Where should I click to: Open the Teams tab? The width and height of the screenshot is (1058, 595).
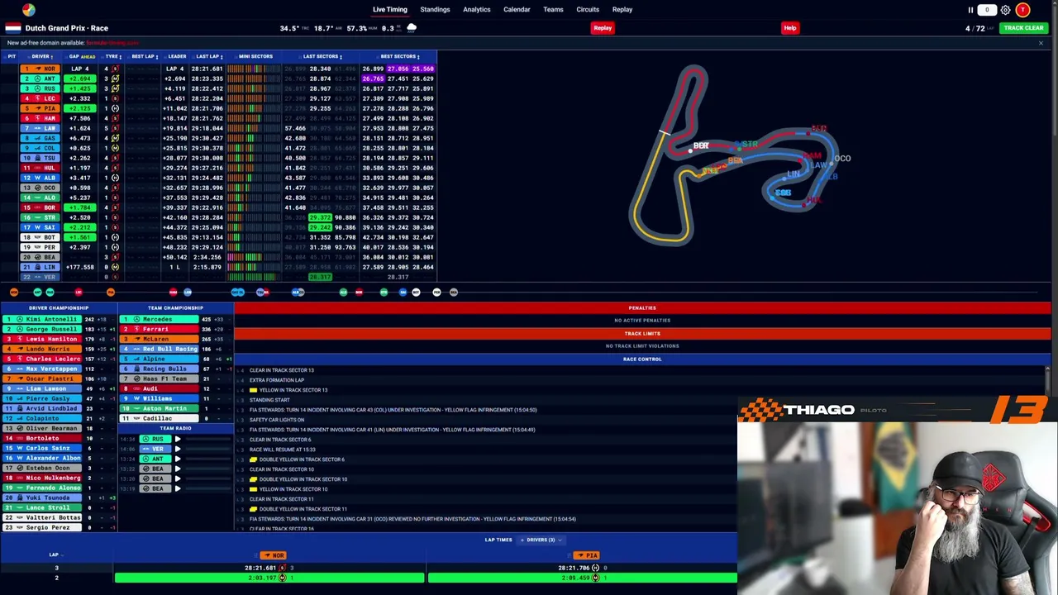pos(553,10)
